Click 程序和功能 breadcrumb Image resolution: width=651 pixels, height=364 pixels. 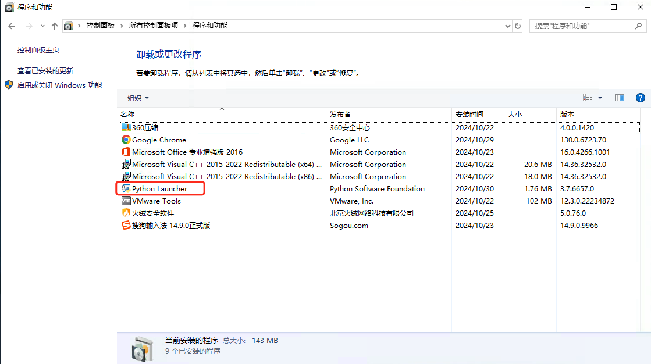tap(209, 26)
